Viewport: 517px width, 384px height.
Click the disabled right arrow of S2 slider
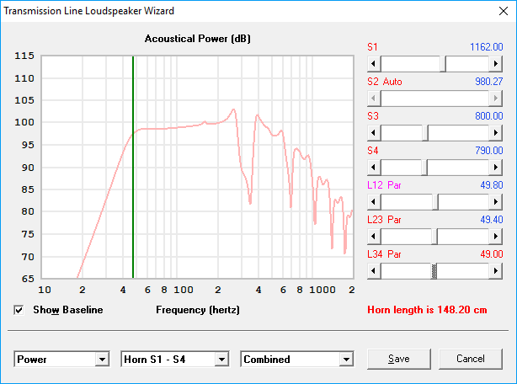coord(496,99)
